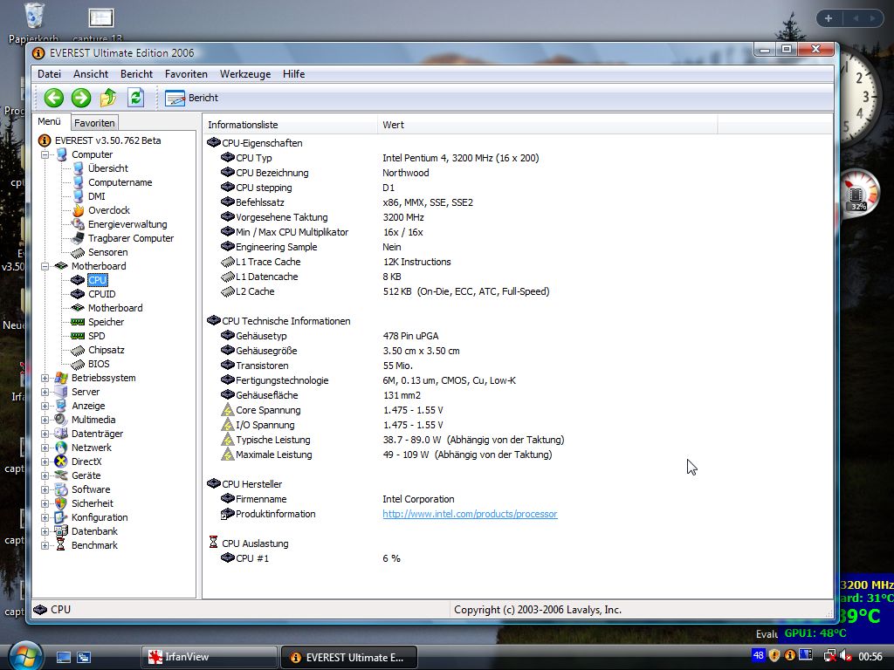Switch to the Menü tab
This screenshot has width=894, height=670.
[50, 121]
